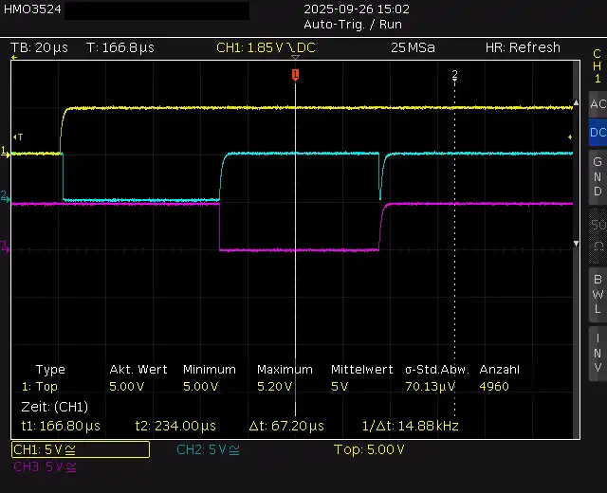Screen dimensions: 607x493
Task: Select DC coupling softkey
Action: [598, 133]
